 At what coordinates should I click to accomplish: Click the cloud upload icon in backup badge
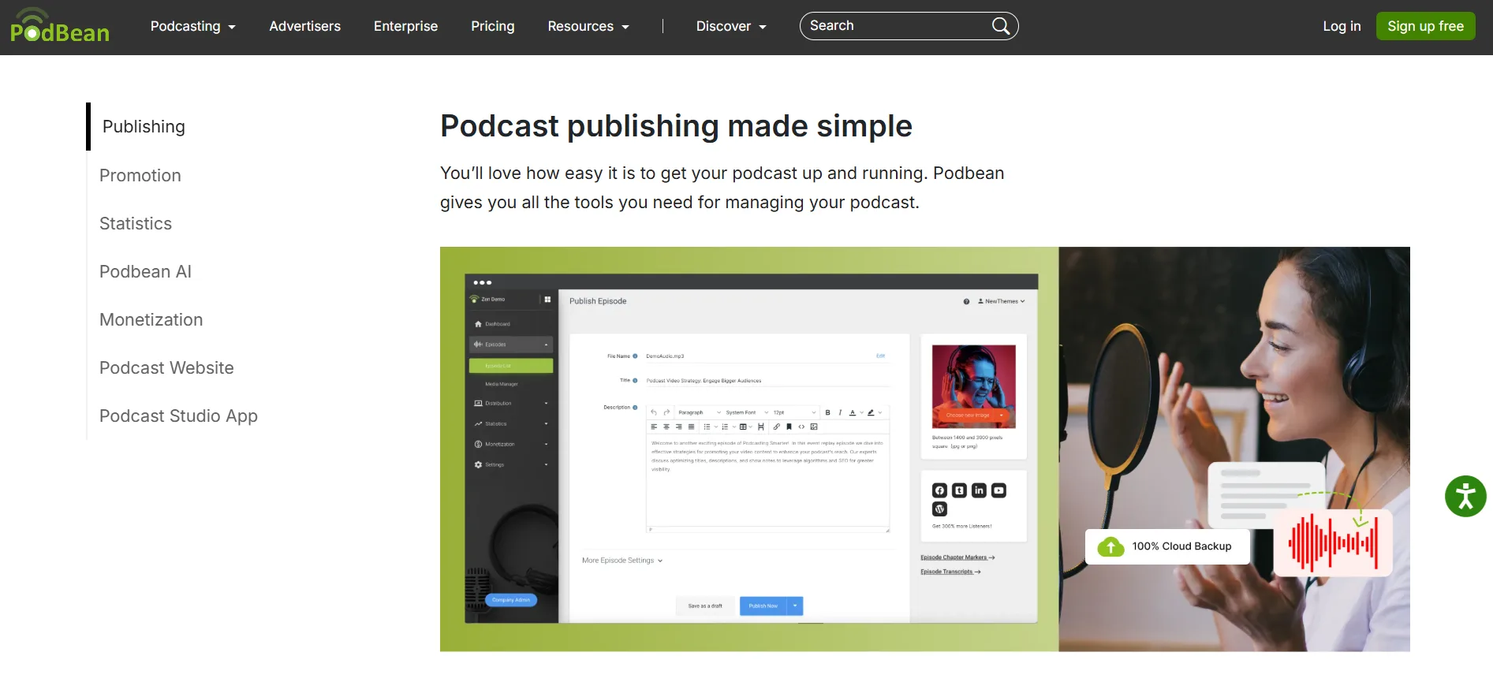click(x=1110, y=546)
